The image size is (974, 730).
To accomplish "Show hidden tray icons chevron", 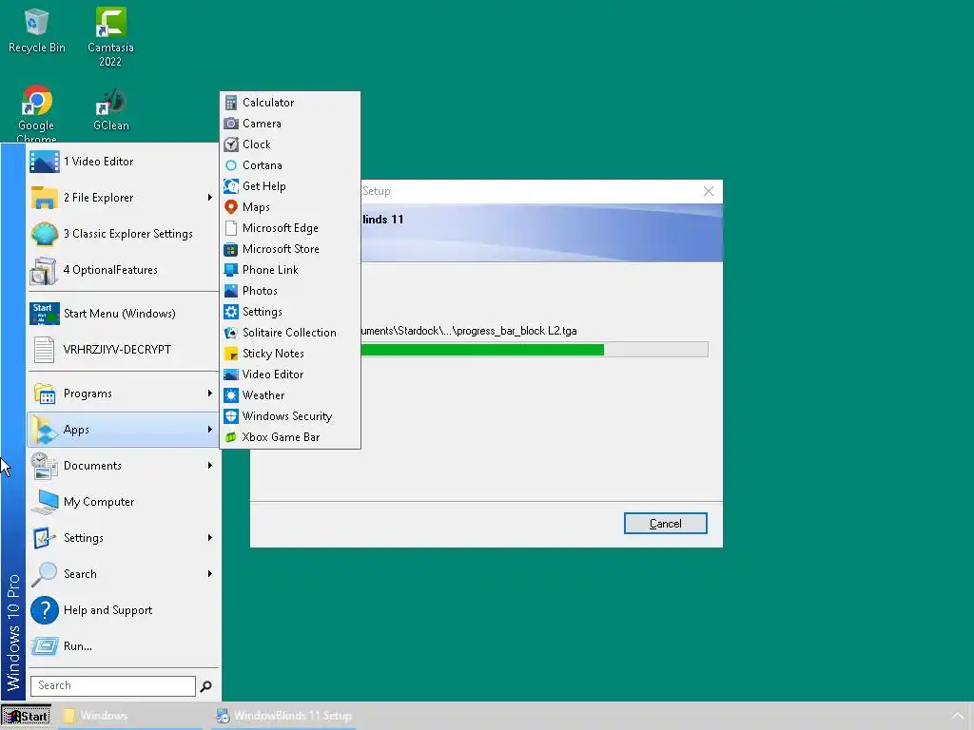I will [x=958, y=716].
